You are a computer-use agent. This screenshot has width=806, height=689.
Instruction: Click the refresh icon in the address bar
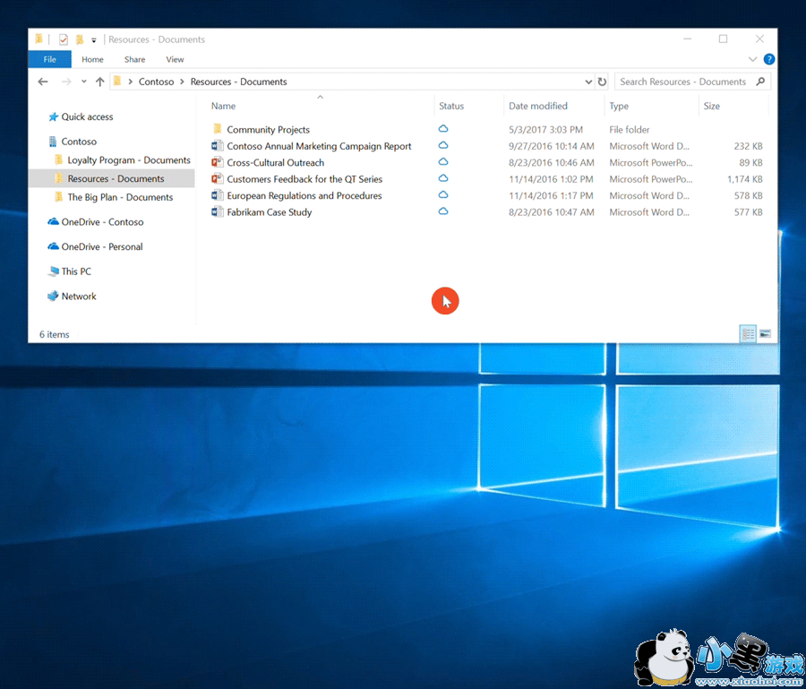[x=602, y=82]
